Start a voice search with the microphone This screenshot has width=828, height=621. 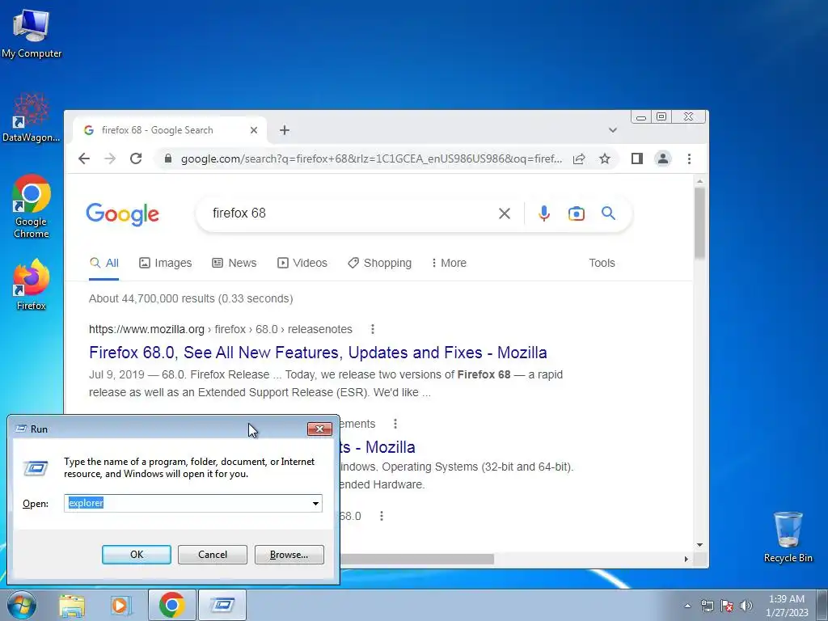pyautogui.click(x=544, y=213)
